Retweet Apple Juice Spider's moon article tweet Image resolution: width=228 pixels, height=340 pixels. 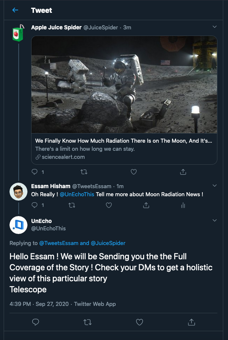click(x=84, y=172)
